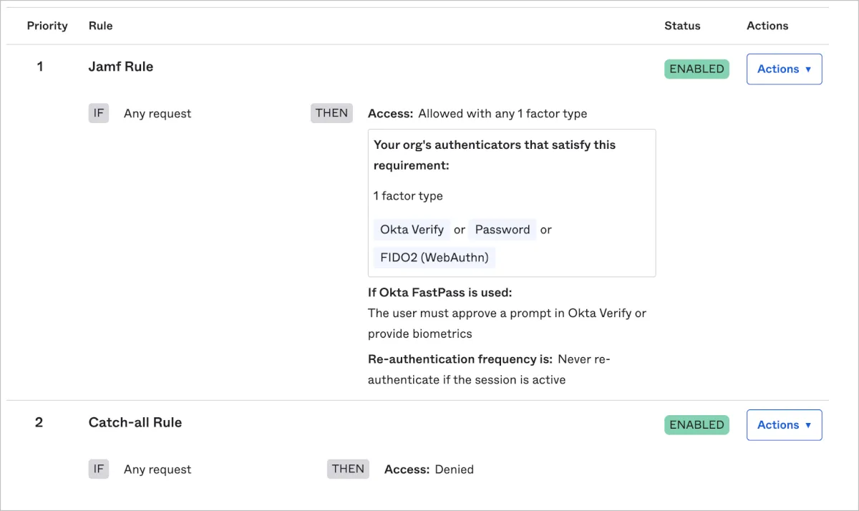The width and height of the screenshot is (859, 511).
Task: Select the Okta Verify authenticator chip
Action: [x=412, y=230]
